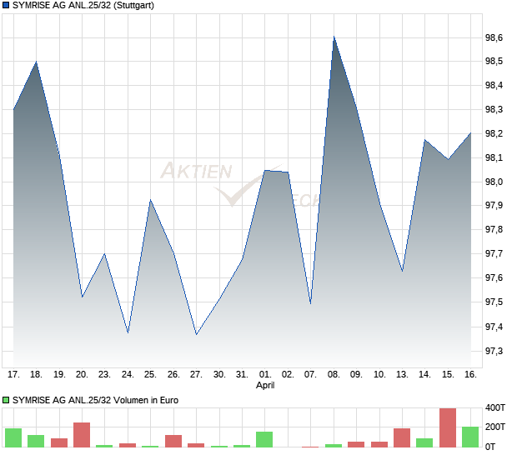Click the '18.' date label

(x=36, y=375)
